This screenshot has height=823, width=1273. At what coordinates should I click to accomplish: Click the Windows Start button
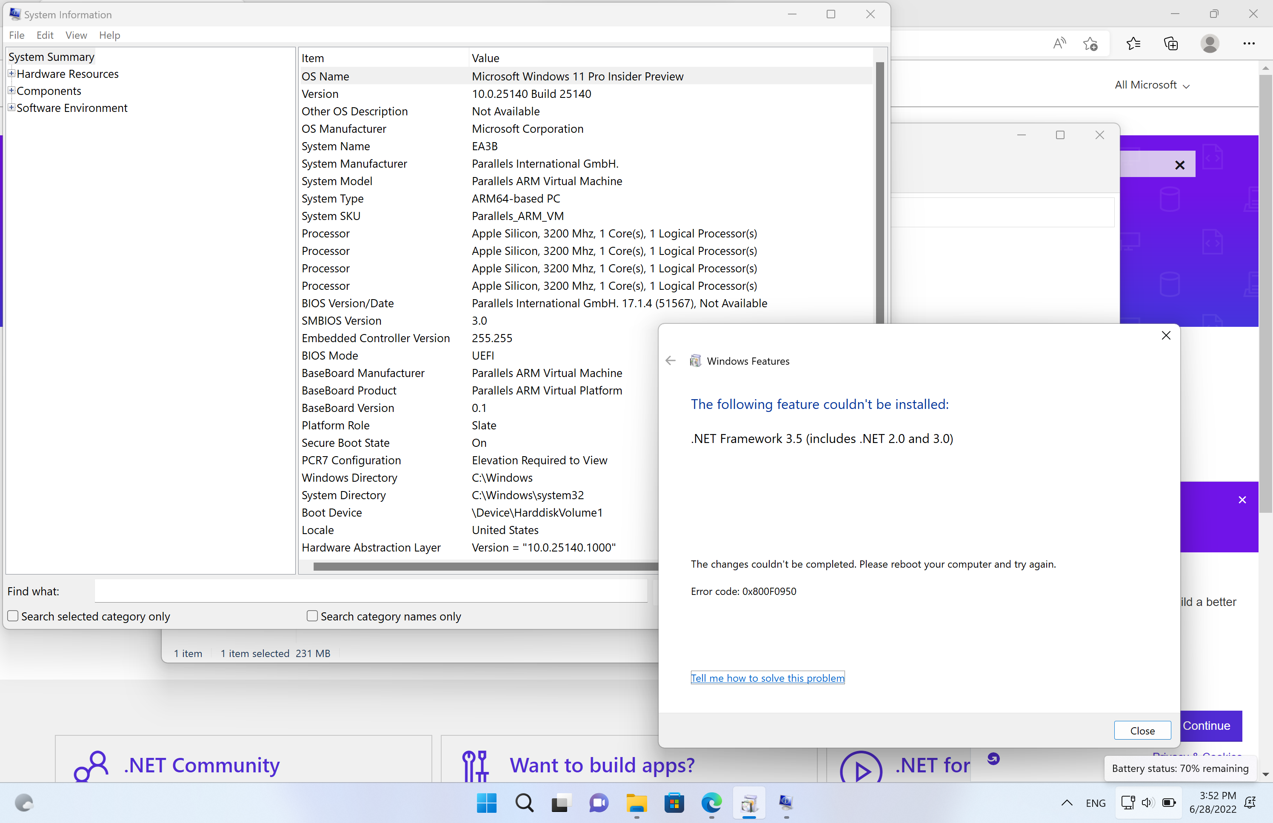pos(486,802)
